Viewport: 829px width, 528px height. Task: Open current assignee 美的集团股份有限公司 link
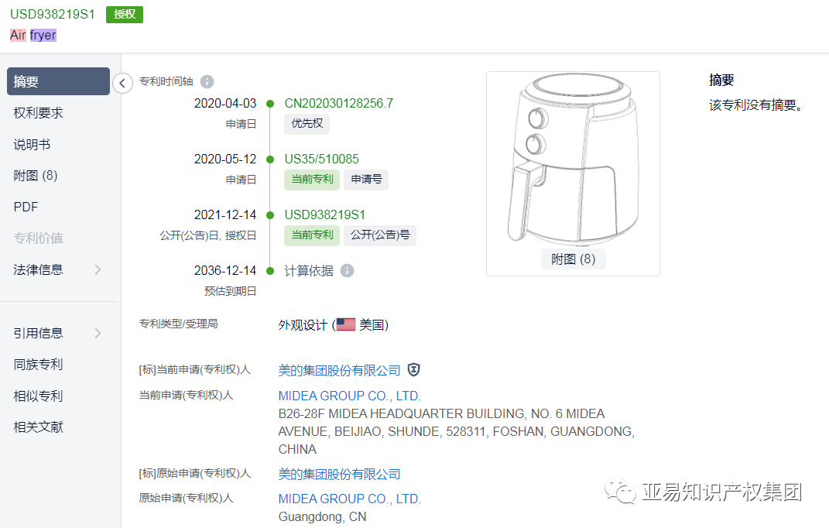[340, 370]
